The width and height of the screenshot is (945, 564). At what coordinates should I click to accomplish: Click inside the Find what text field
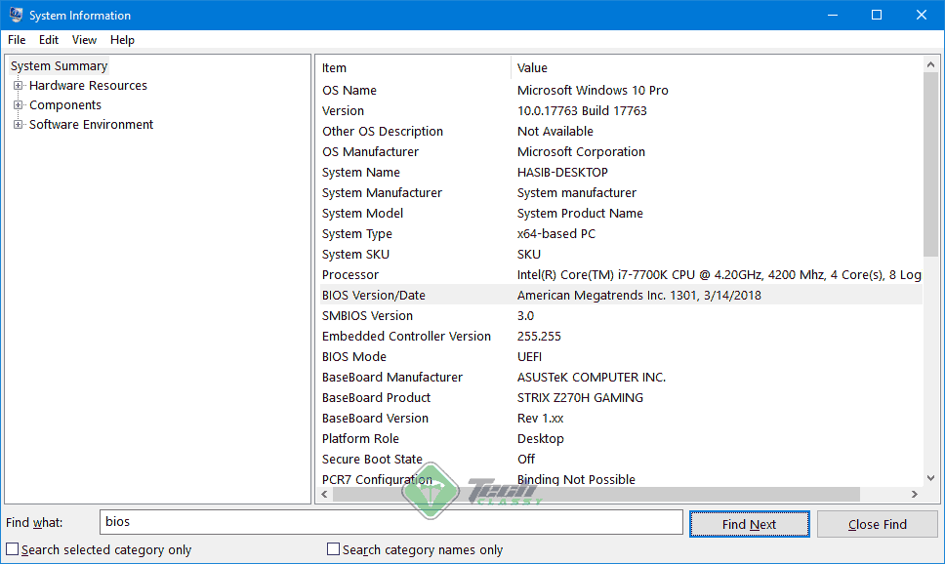click(x=390, y=522)
